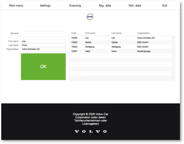Click the Organization column header
184x144 pixels.
(144, 33)
